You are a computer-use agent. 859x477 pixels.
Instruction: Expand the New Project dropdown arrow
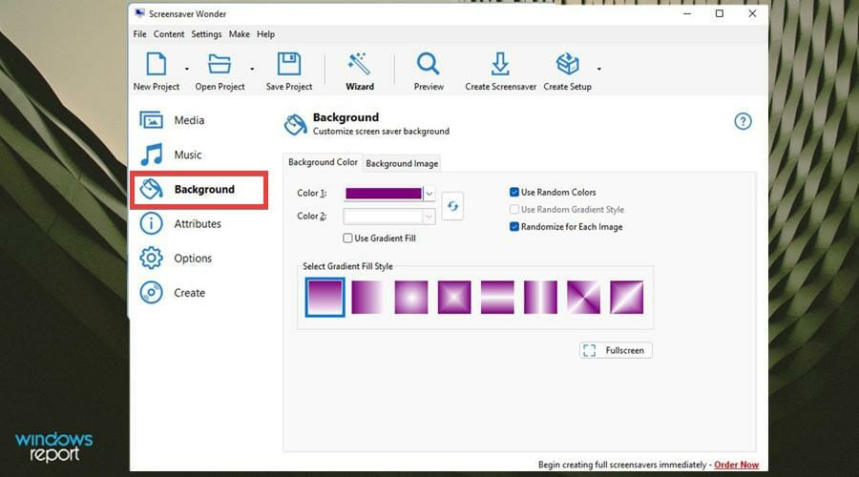coord(187,69)
